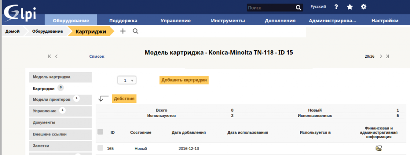
Task: Open the Оборудование menu
Action: tap(71, 21)
